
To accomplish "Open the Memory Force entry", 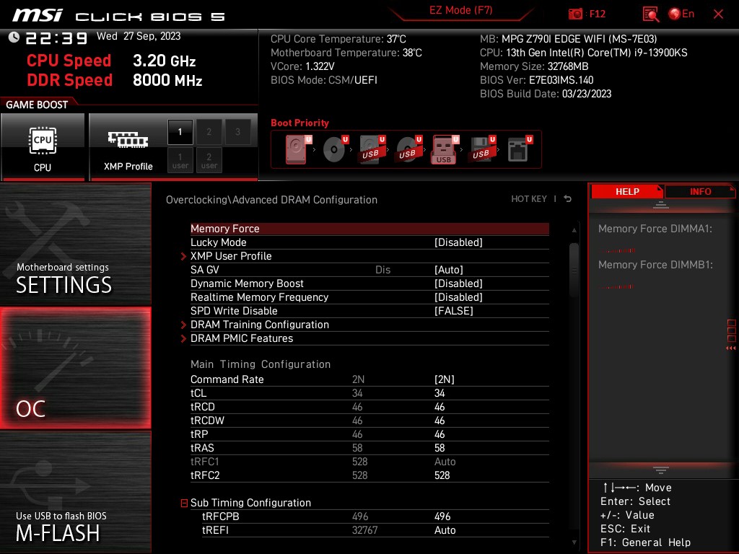I will [x=369, y=229].
